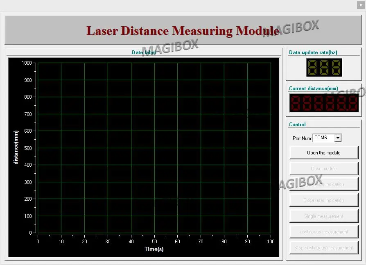Click the 50 value on time axis

[x=154, y=241]
